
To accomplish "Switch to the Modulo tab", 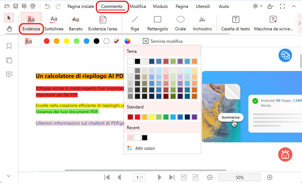I will [x=160, y=6].
